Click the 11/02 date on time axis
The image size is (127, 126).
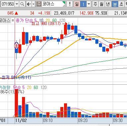click(21, 120)
